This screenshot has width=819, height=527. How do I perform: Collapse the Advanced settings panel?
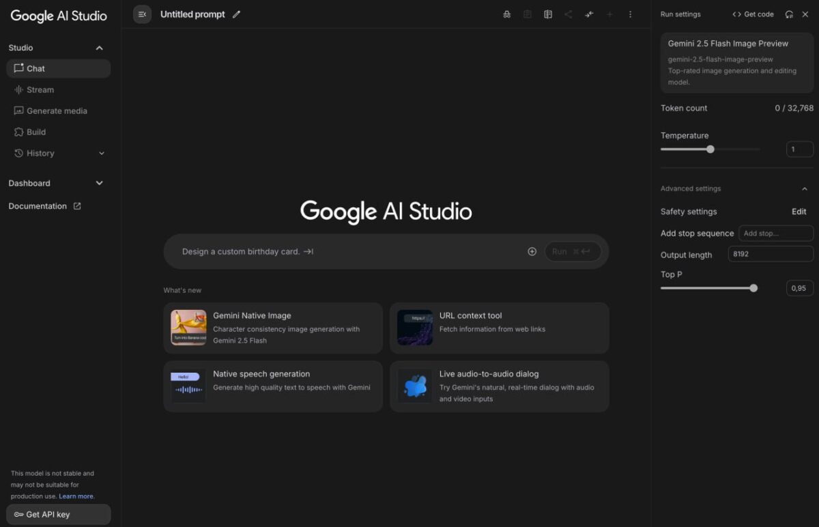coord(804,188)
